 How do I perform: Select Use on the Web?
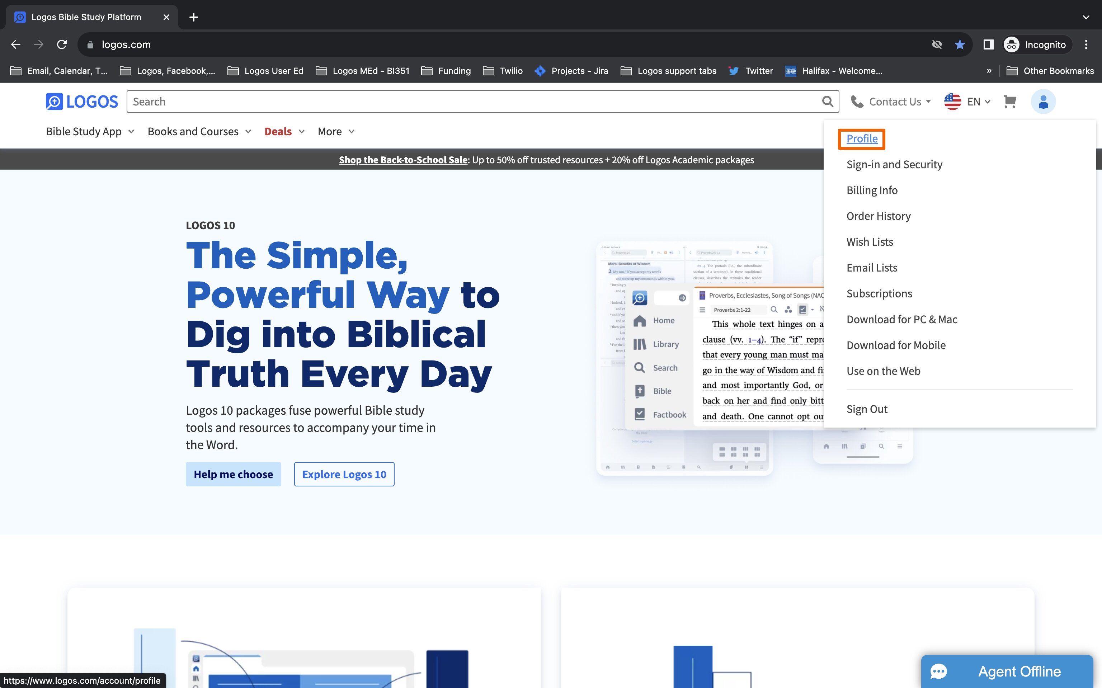point(883,371)
